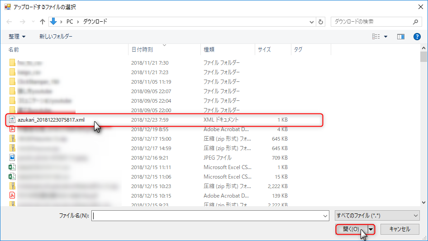Toggle the preview pane icon
428x241 pixels.
tap(400, 36)
